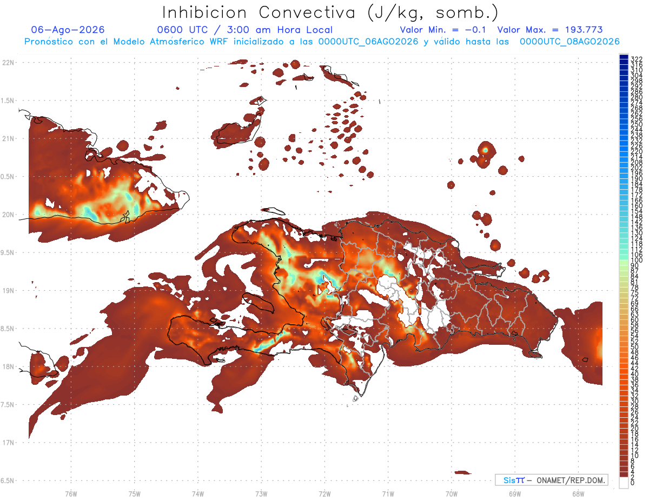Click the "17N" latitude label
Viewport: 649px width, 501px height.
click(9, 443)
